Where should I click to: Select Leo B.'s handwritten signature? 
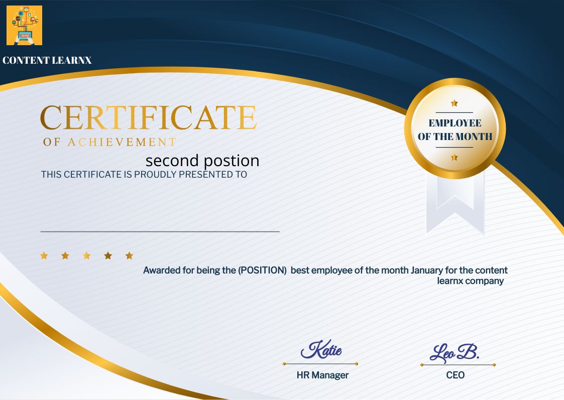[455, 352]
